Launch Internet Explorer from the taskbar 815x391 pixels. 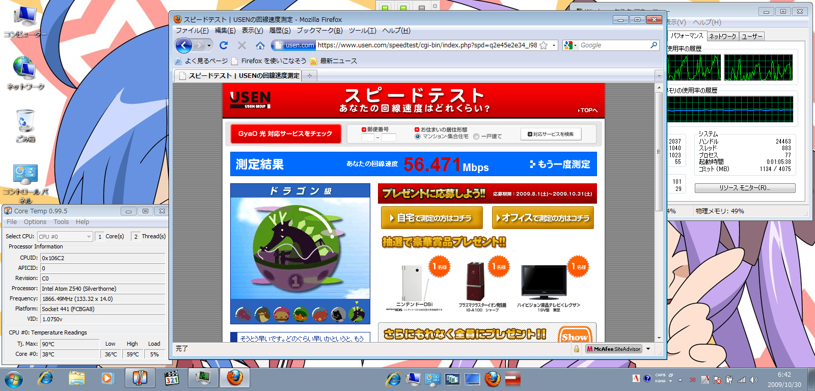coord(46,378)
